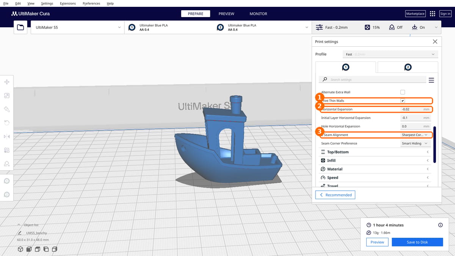Click Save to Disk
Screen dimensions: 455x256
point(417,242)
